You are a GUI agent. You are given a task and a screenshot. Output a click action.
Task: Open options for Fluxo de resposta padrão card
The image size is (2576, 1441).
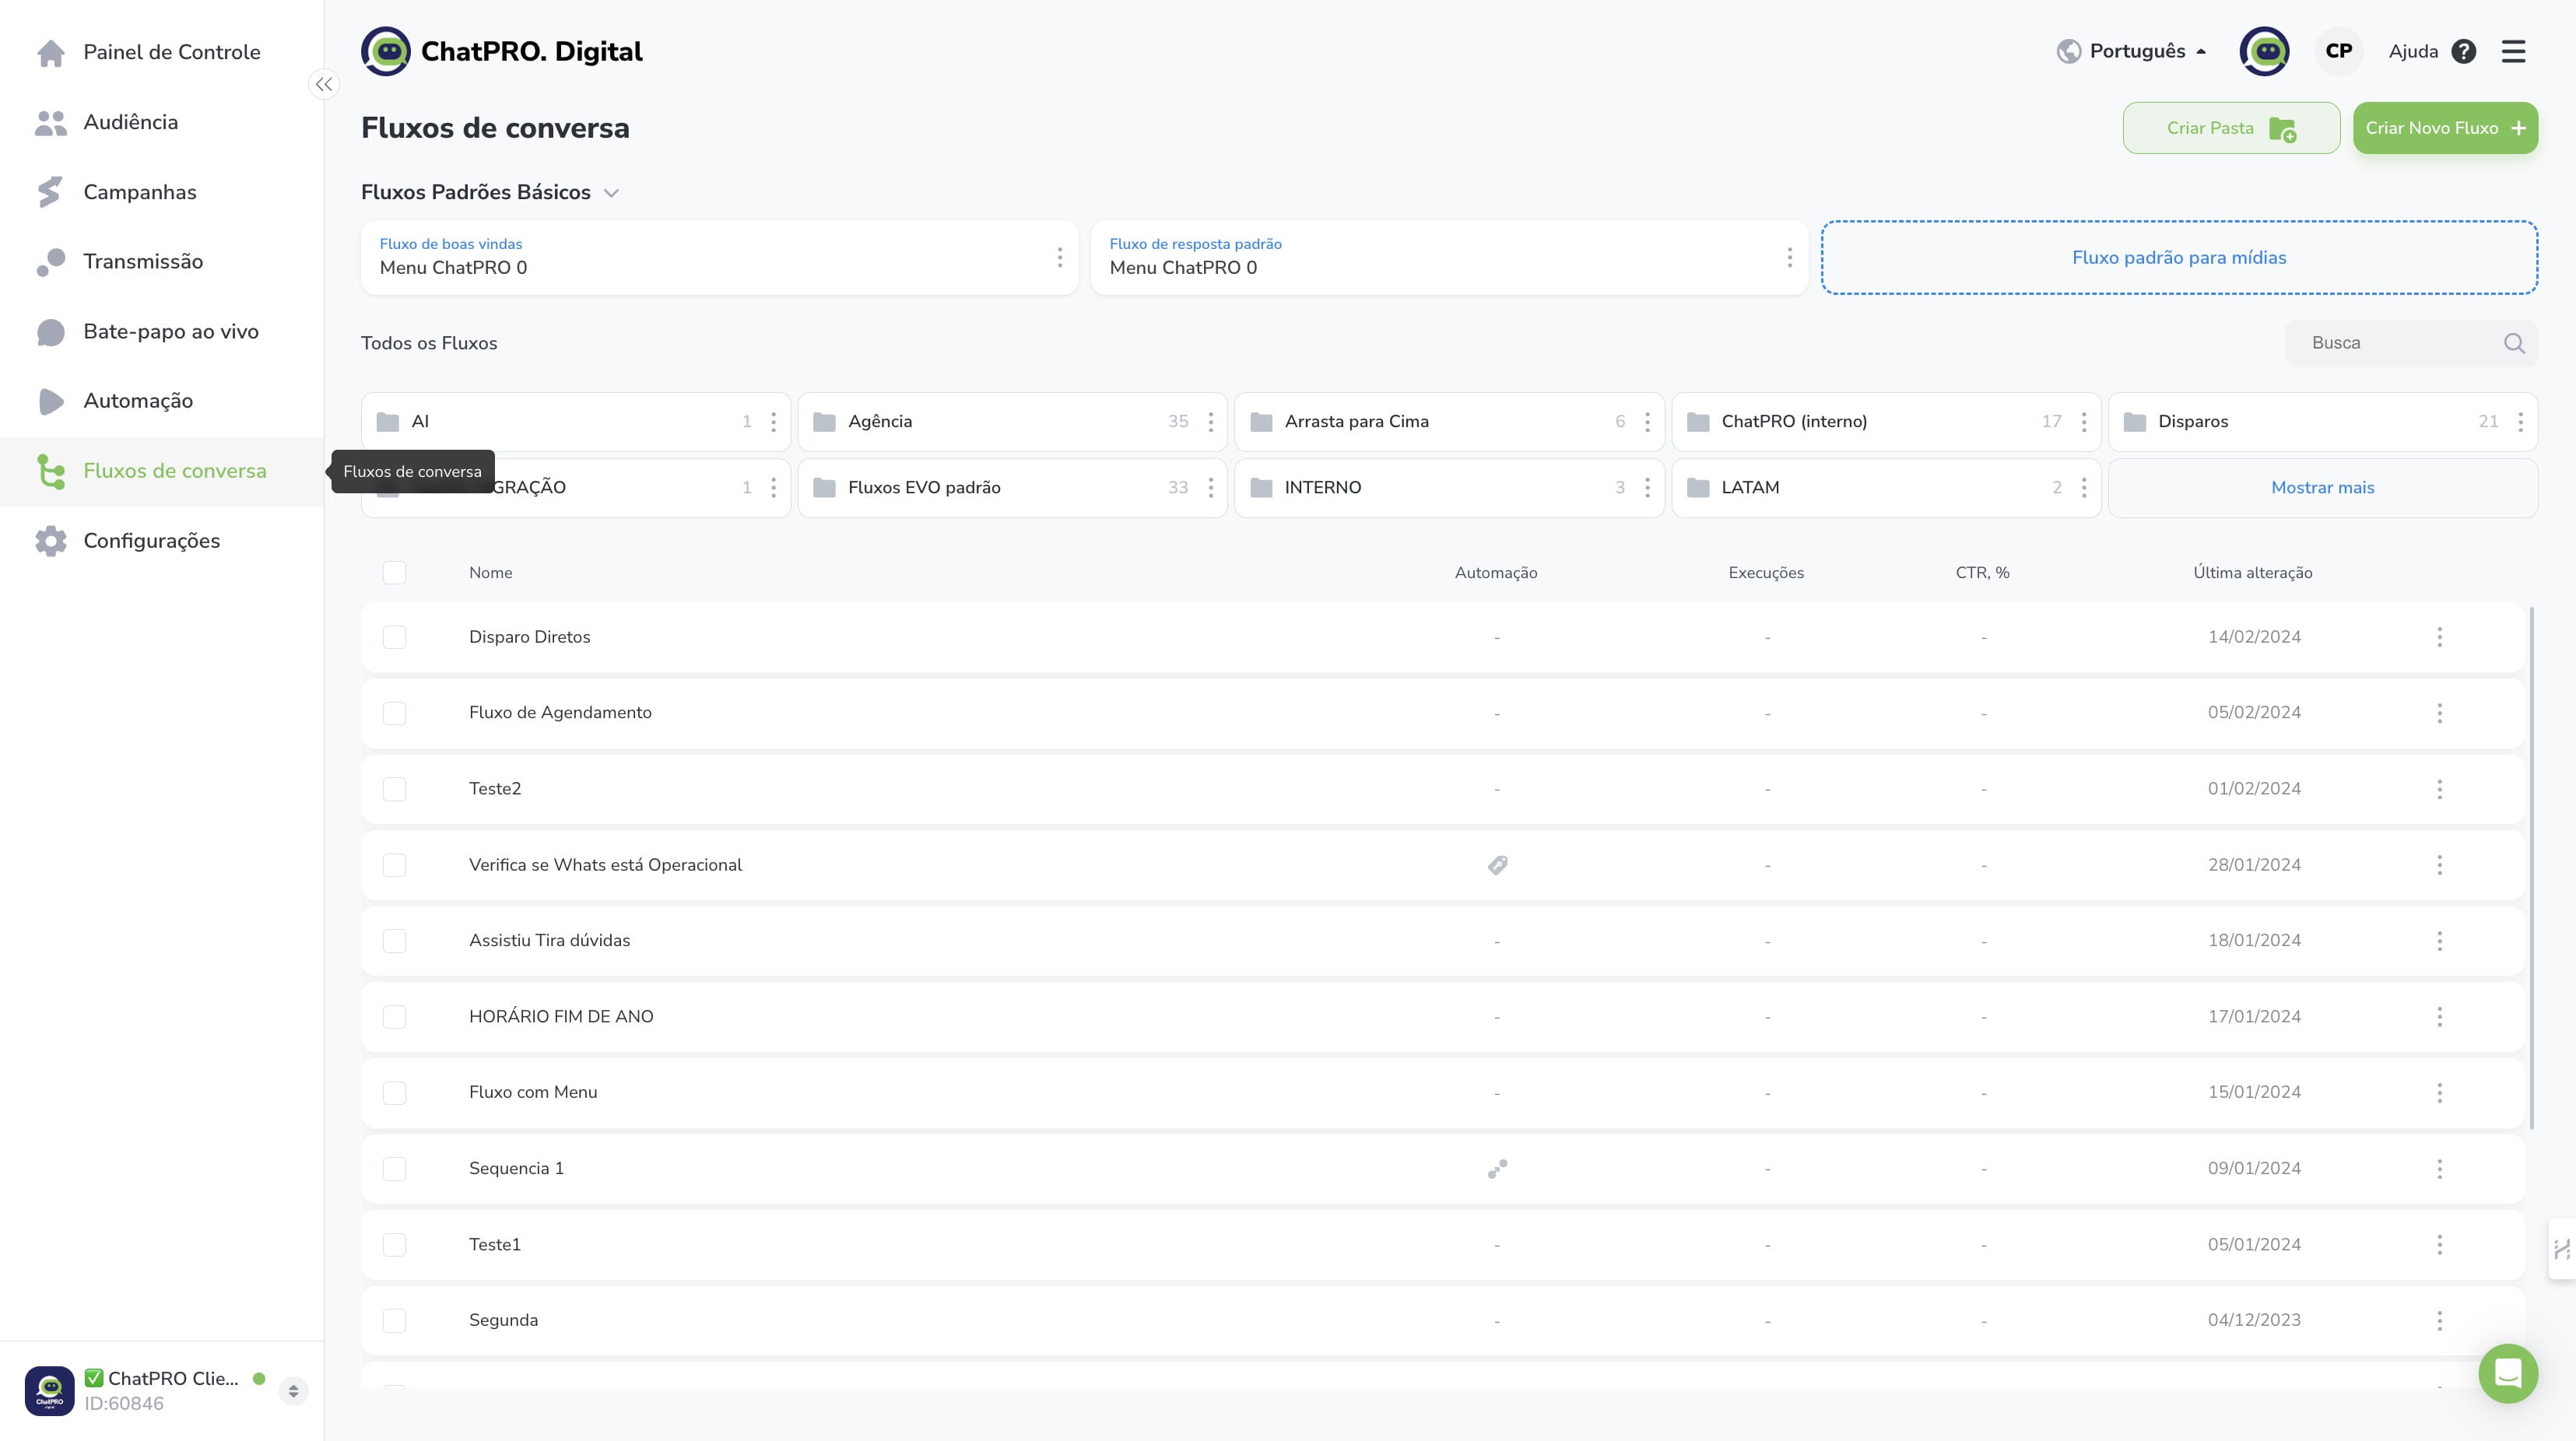[x=1789, y=258]
